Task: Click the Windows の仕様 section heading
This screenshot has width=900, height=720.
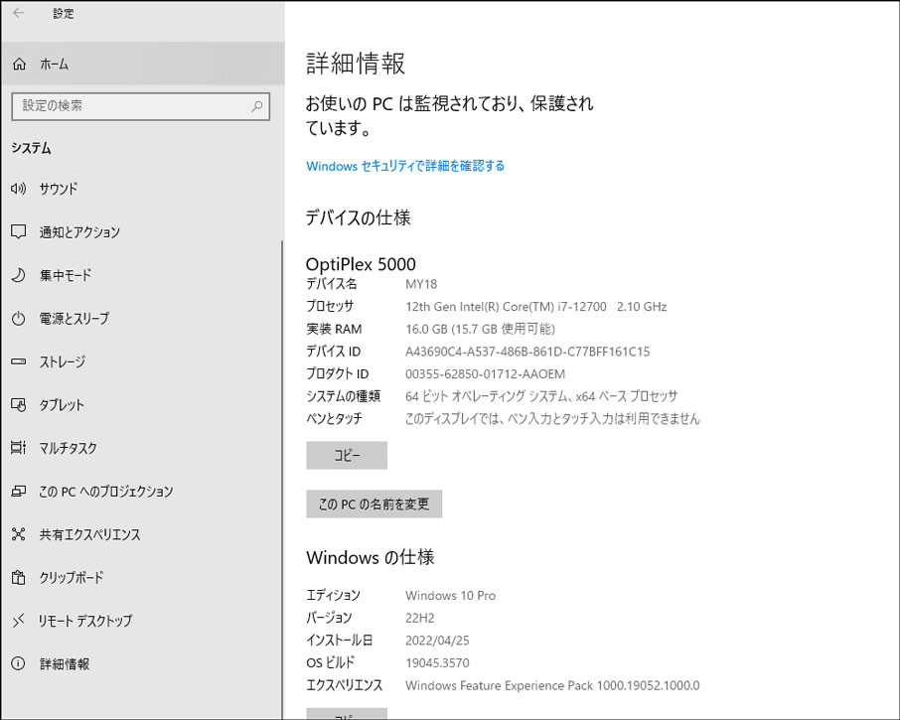Action: [371, 557]
